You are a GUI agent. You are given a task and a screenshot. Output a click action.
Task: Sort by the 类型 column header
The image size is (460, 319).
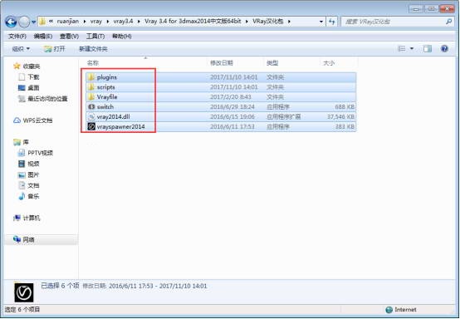point(272,63)
